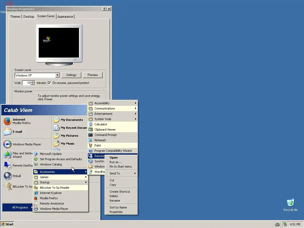Open Windows Catalog entry
Viewport: 304px width, 228px height.
(60, 164)
